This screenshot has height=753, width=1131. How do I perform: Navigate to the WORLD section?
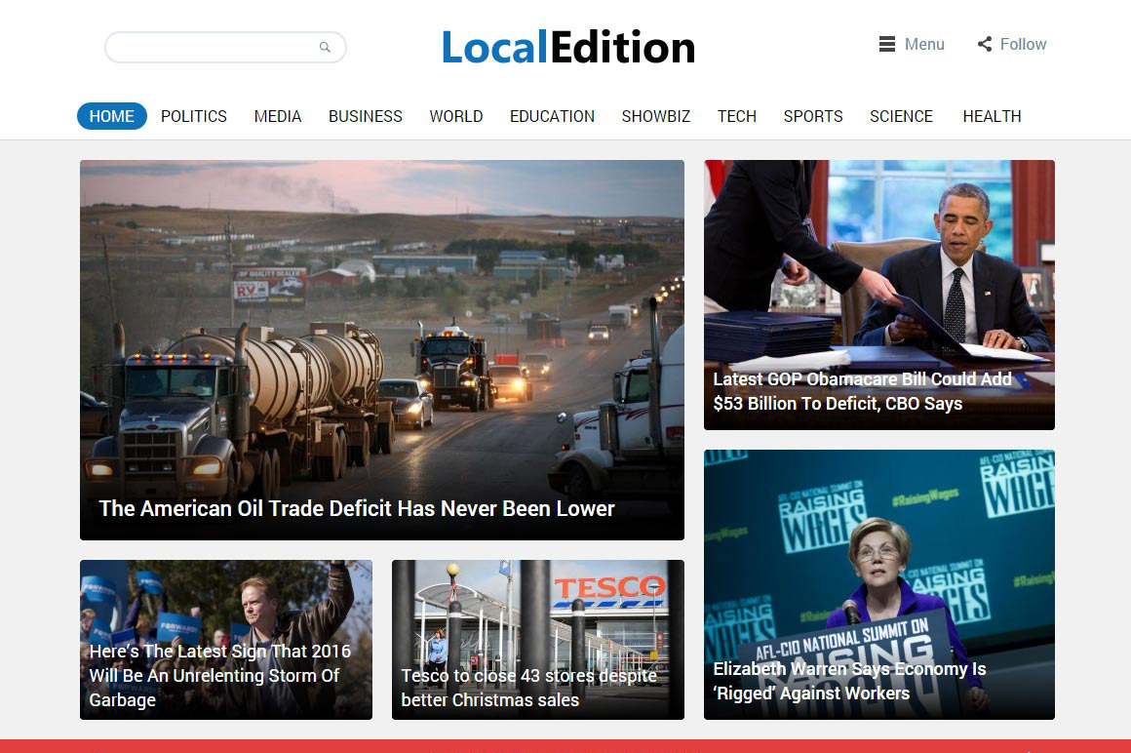coord(456,116)
